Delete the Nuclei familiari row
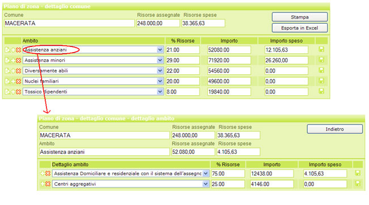 tap(18, 82)
